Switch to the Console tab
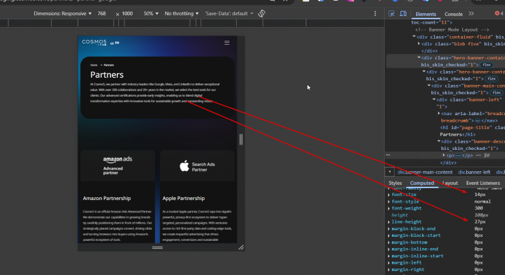505x275 pixels. coord(454,14)
